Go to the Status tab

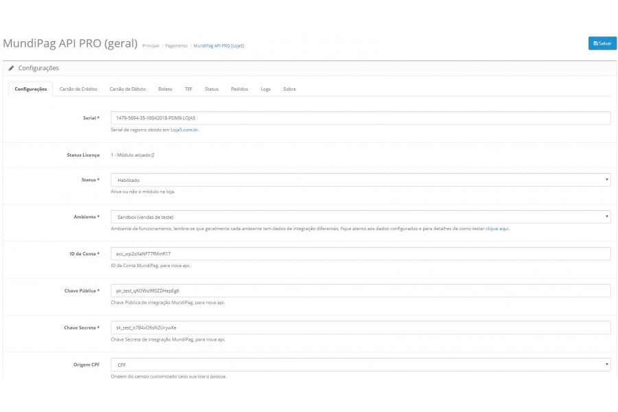[211, 89]
